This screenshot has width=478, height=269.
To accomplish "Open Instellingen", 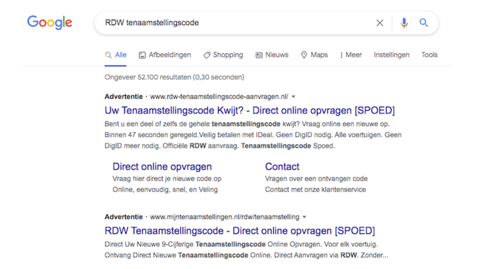I will 391,55.
